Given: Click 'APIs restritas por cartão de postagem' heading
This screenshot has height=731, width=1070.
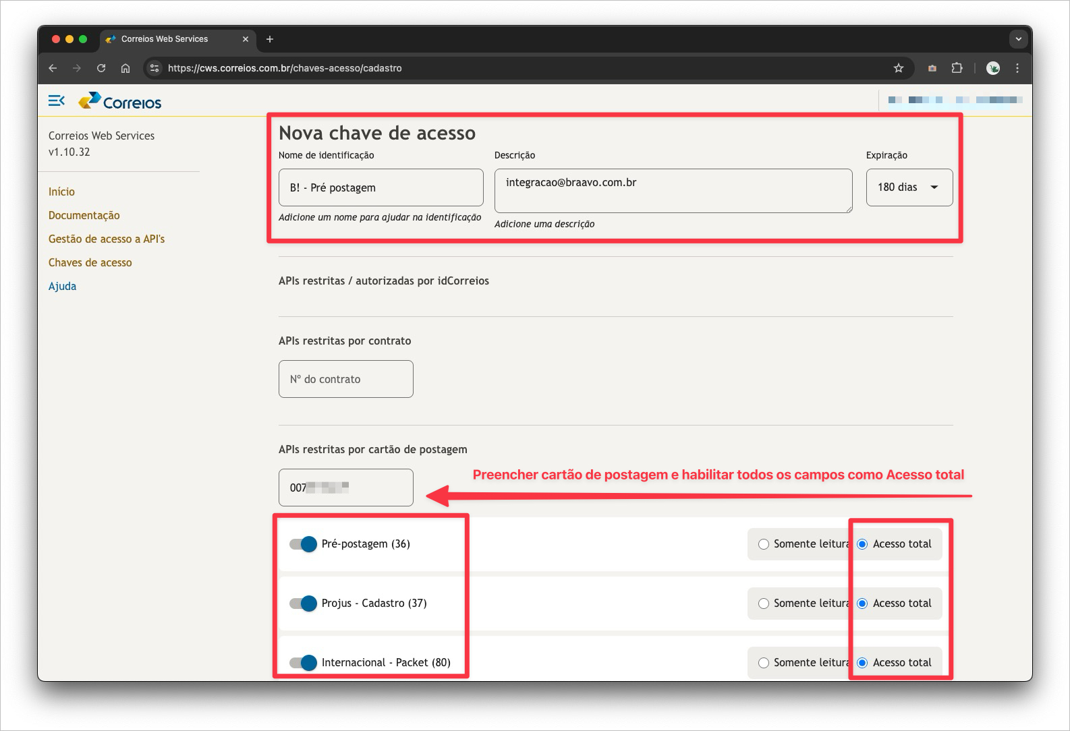Looking at the screenshot, I should click(373, 450).
